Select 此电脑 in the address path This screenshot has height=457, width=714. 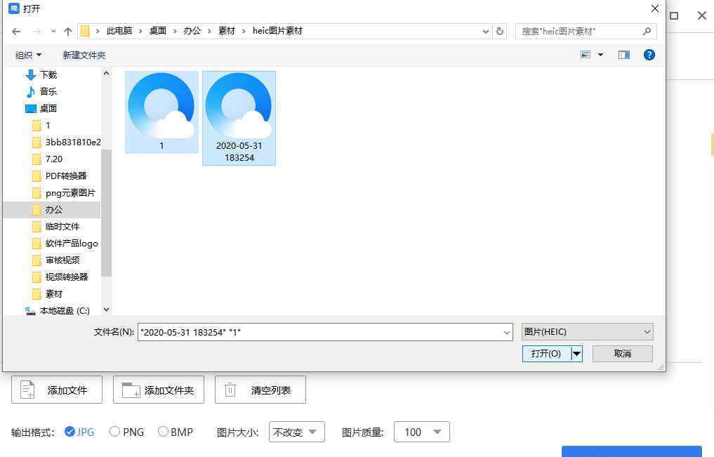tap(119, 30)
